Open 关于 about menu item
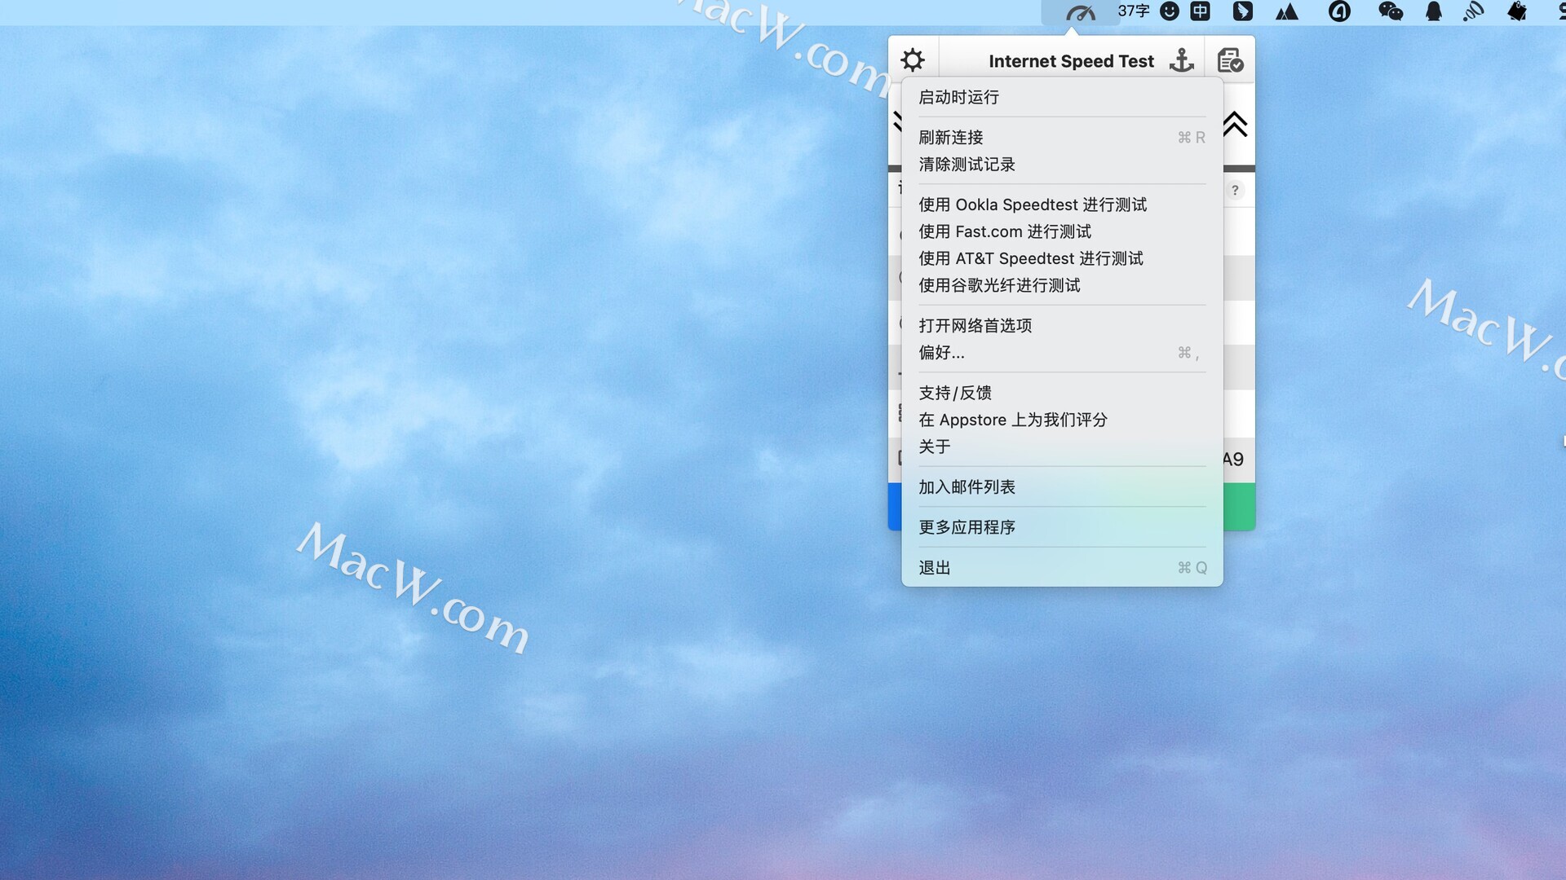This screenshot has width=1566, height=880. tap(1062, 447)
